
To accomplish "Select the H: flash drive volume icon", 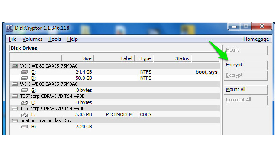I will (x=24, y=127).
